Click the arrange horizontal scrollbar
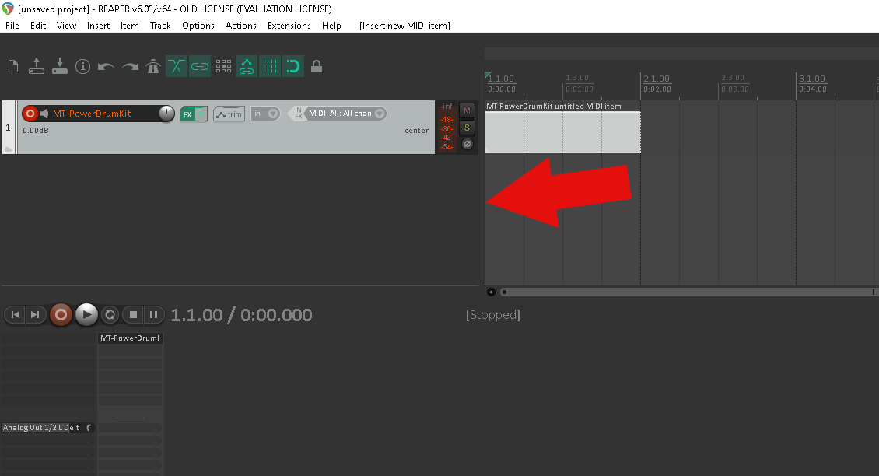 (688, 292)
